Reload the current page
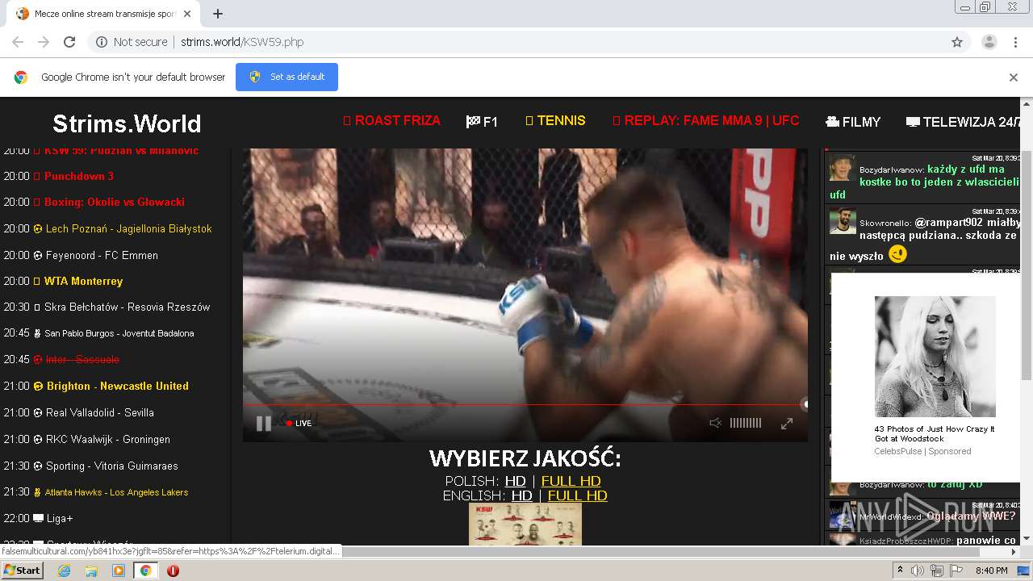Image resolution: width=1033 pixels, height=581 pixels. 69,42
